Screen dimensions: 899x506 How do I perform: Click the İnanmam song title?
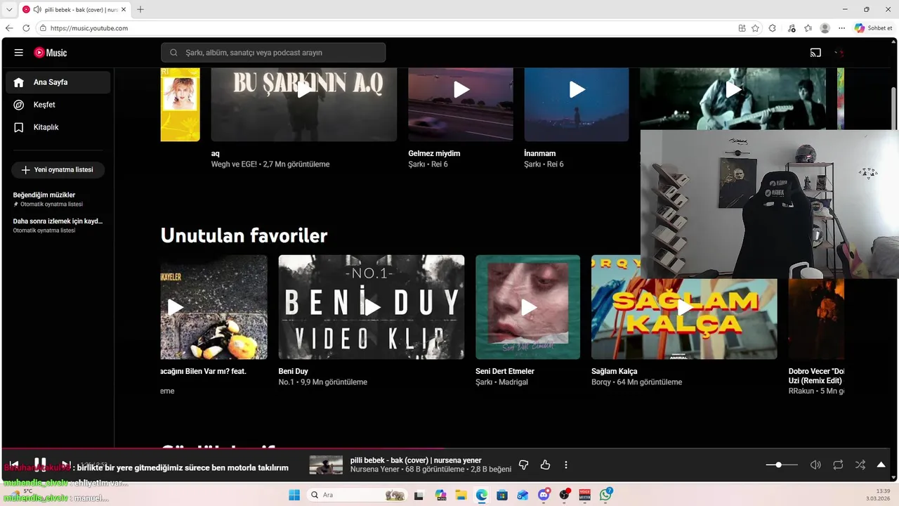click(x=540, y=153)
